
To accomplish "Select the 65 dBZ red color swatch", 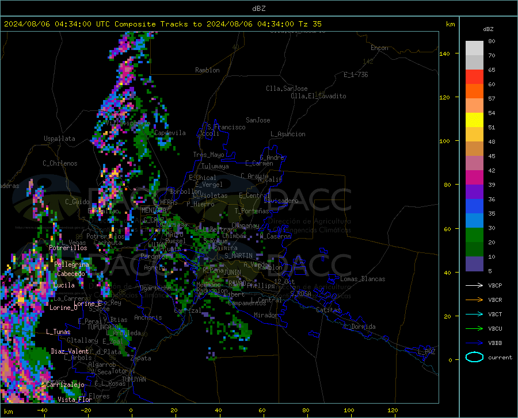I will coord(474,77).
